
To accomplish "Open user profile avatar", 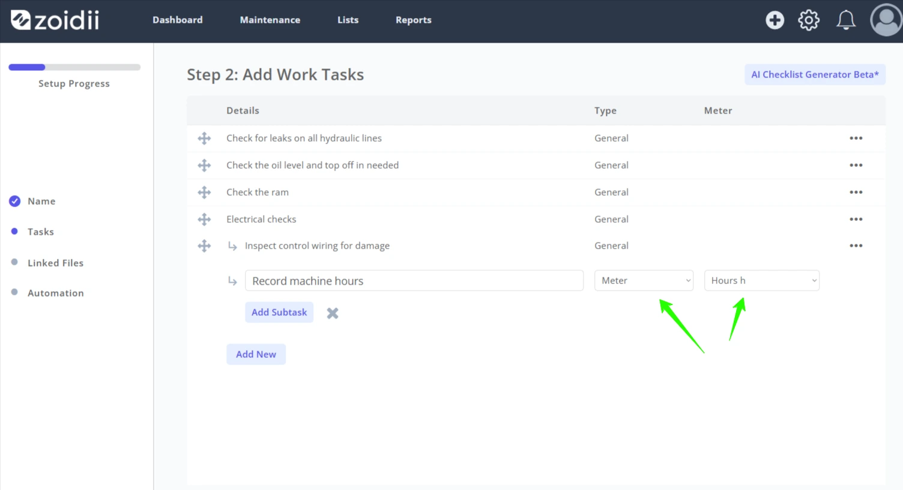I will click(x=886, y=20).
